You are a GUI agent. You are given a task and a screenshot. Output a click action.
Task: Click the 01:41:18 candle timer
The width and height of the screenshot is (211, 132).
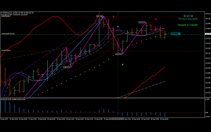point(188,16)
